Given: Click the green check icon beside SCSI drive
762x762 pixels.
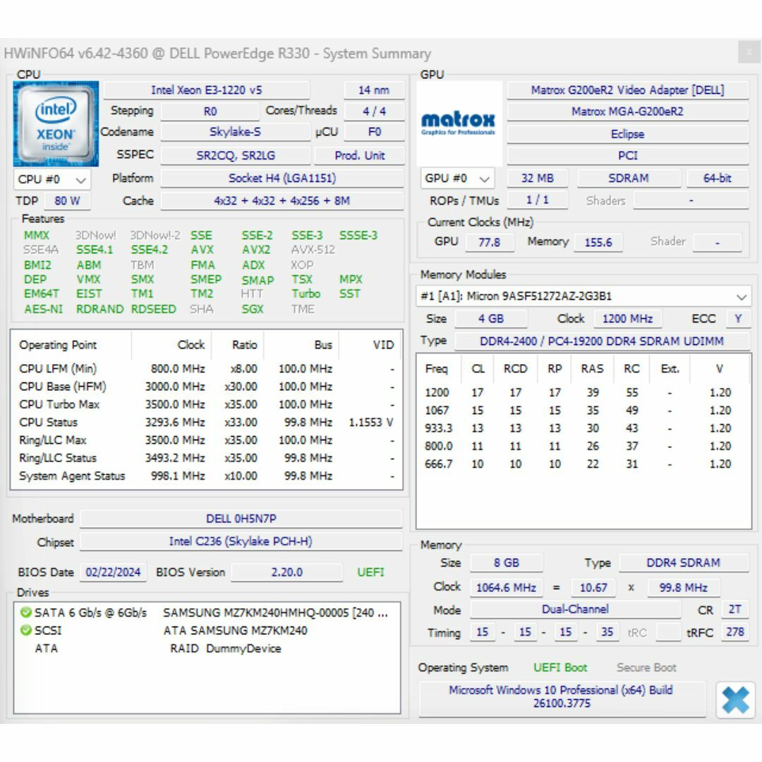Looking at the screenshot, I should coord(26,630).
